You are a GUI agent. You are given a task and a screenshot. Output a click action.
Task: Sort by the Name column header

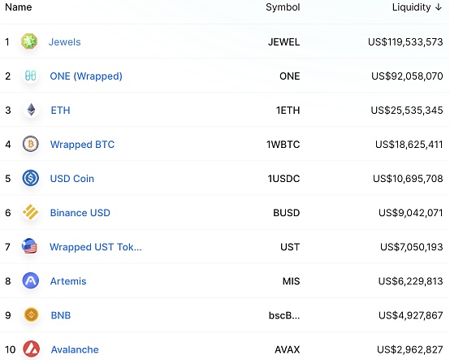19,7
